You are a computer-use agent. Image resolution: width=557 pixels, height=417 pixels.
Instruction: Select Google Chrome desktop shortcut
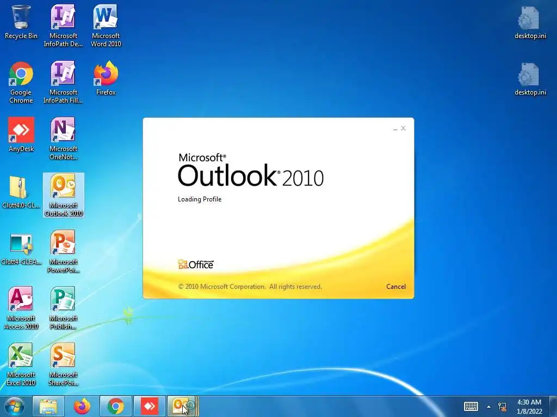point(21,83)
